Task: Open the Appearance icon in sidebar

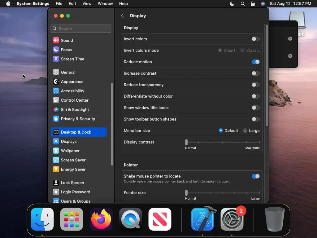Action: pos(56,82)
